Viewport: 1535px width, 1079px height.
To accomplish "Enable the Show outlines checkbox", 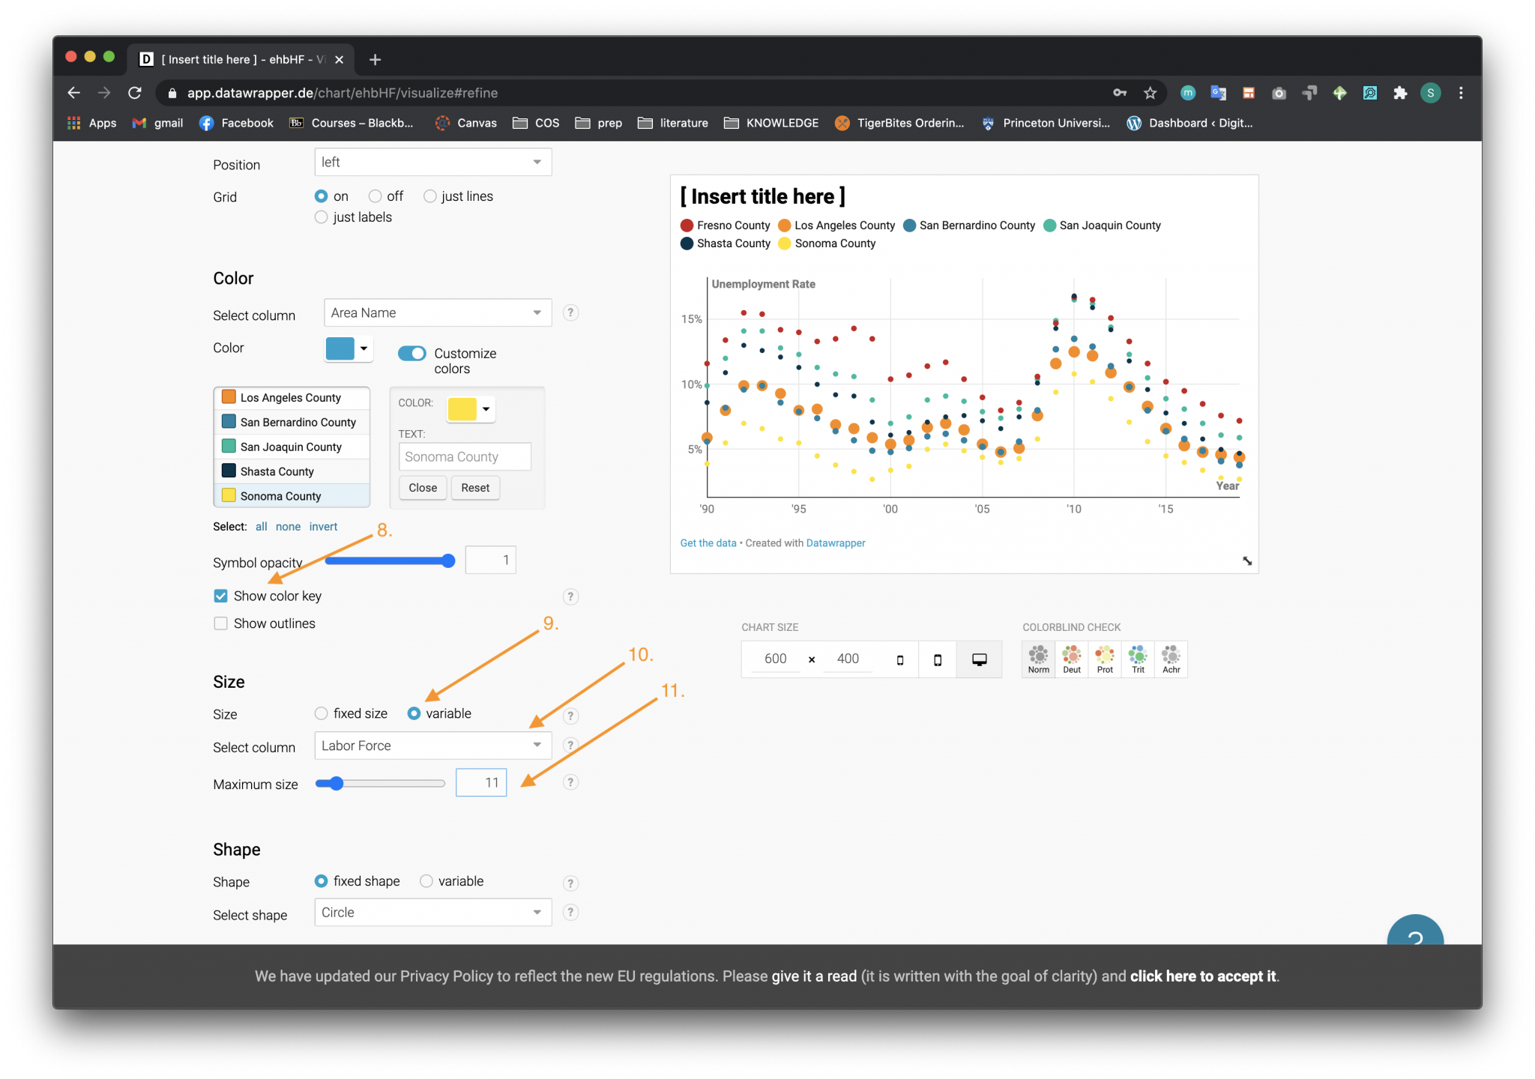I will coord(220,623).
